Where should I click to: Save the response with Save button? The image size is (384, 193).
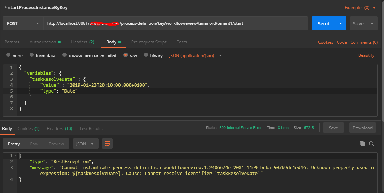333,128
